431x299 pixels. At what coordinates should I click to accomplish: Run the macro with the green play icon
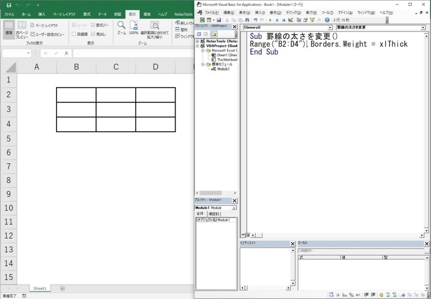coord(270,20)
